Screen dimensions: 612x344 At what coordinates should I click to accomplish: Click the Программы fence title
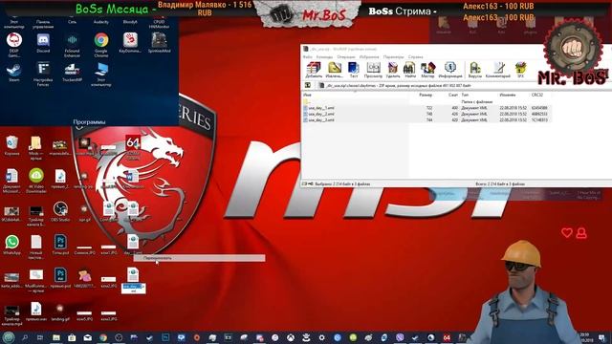[89, 122]
